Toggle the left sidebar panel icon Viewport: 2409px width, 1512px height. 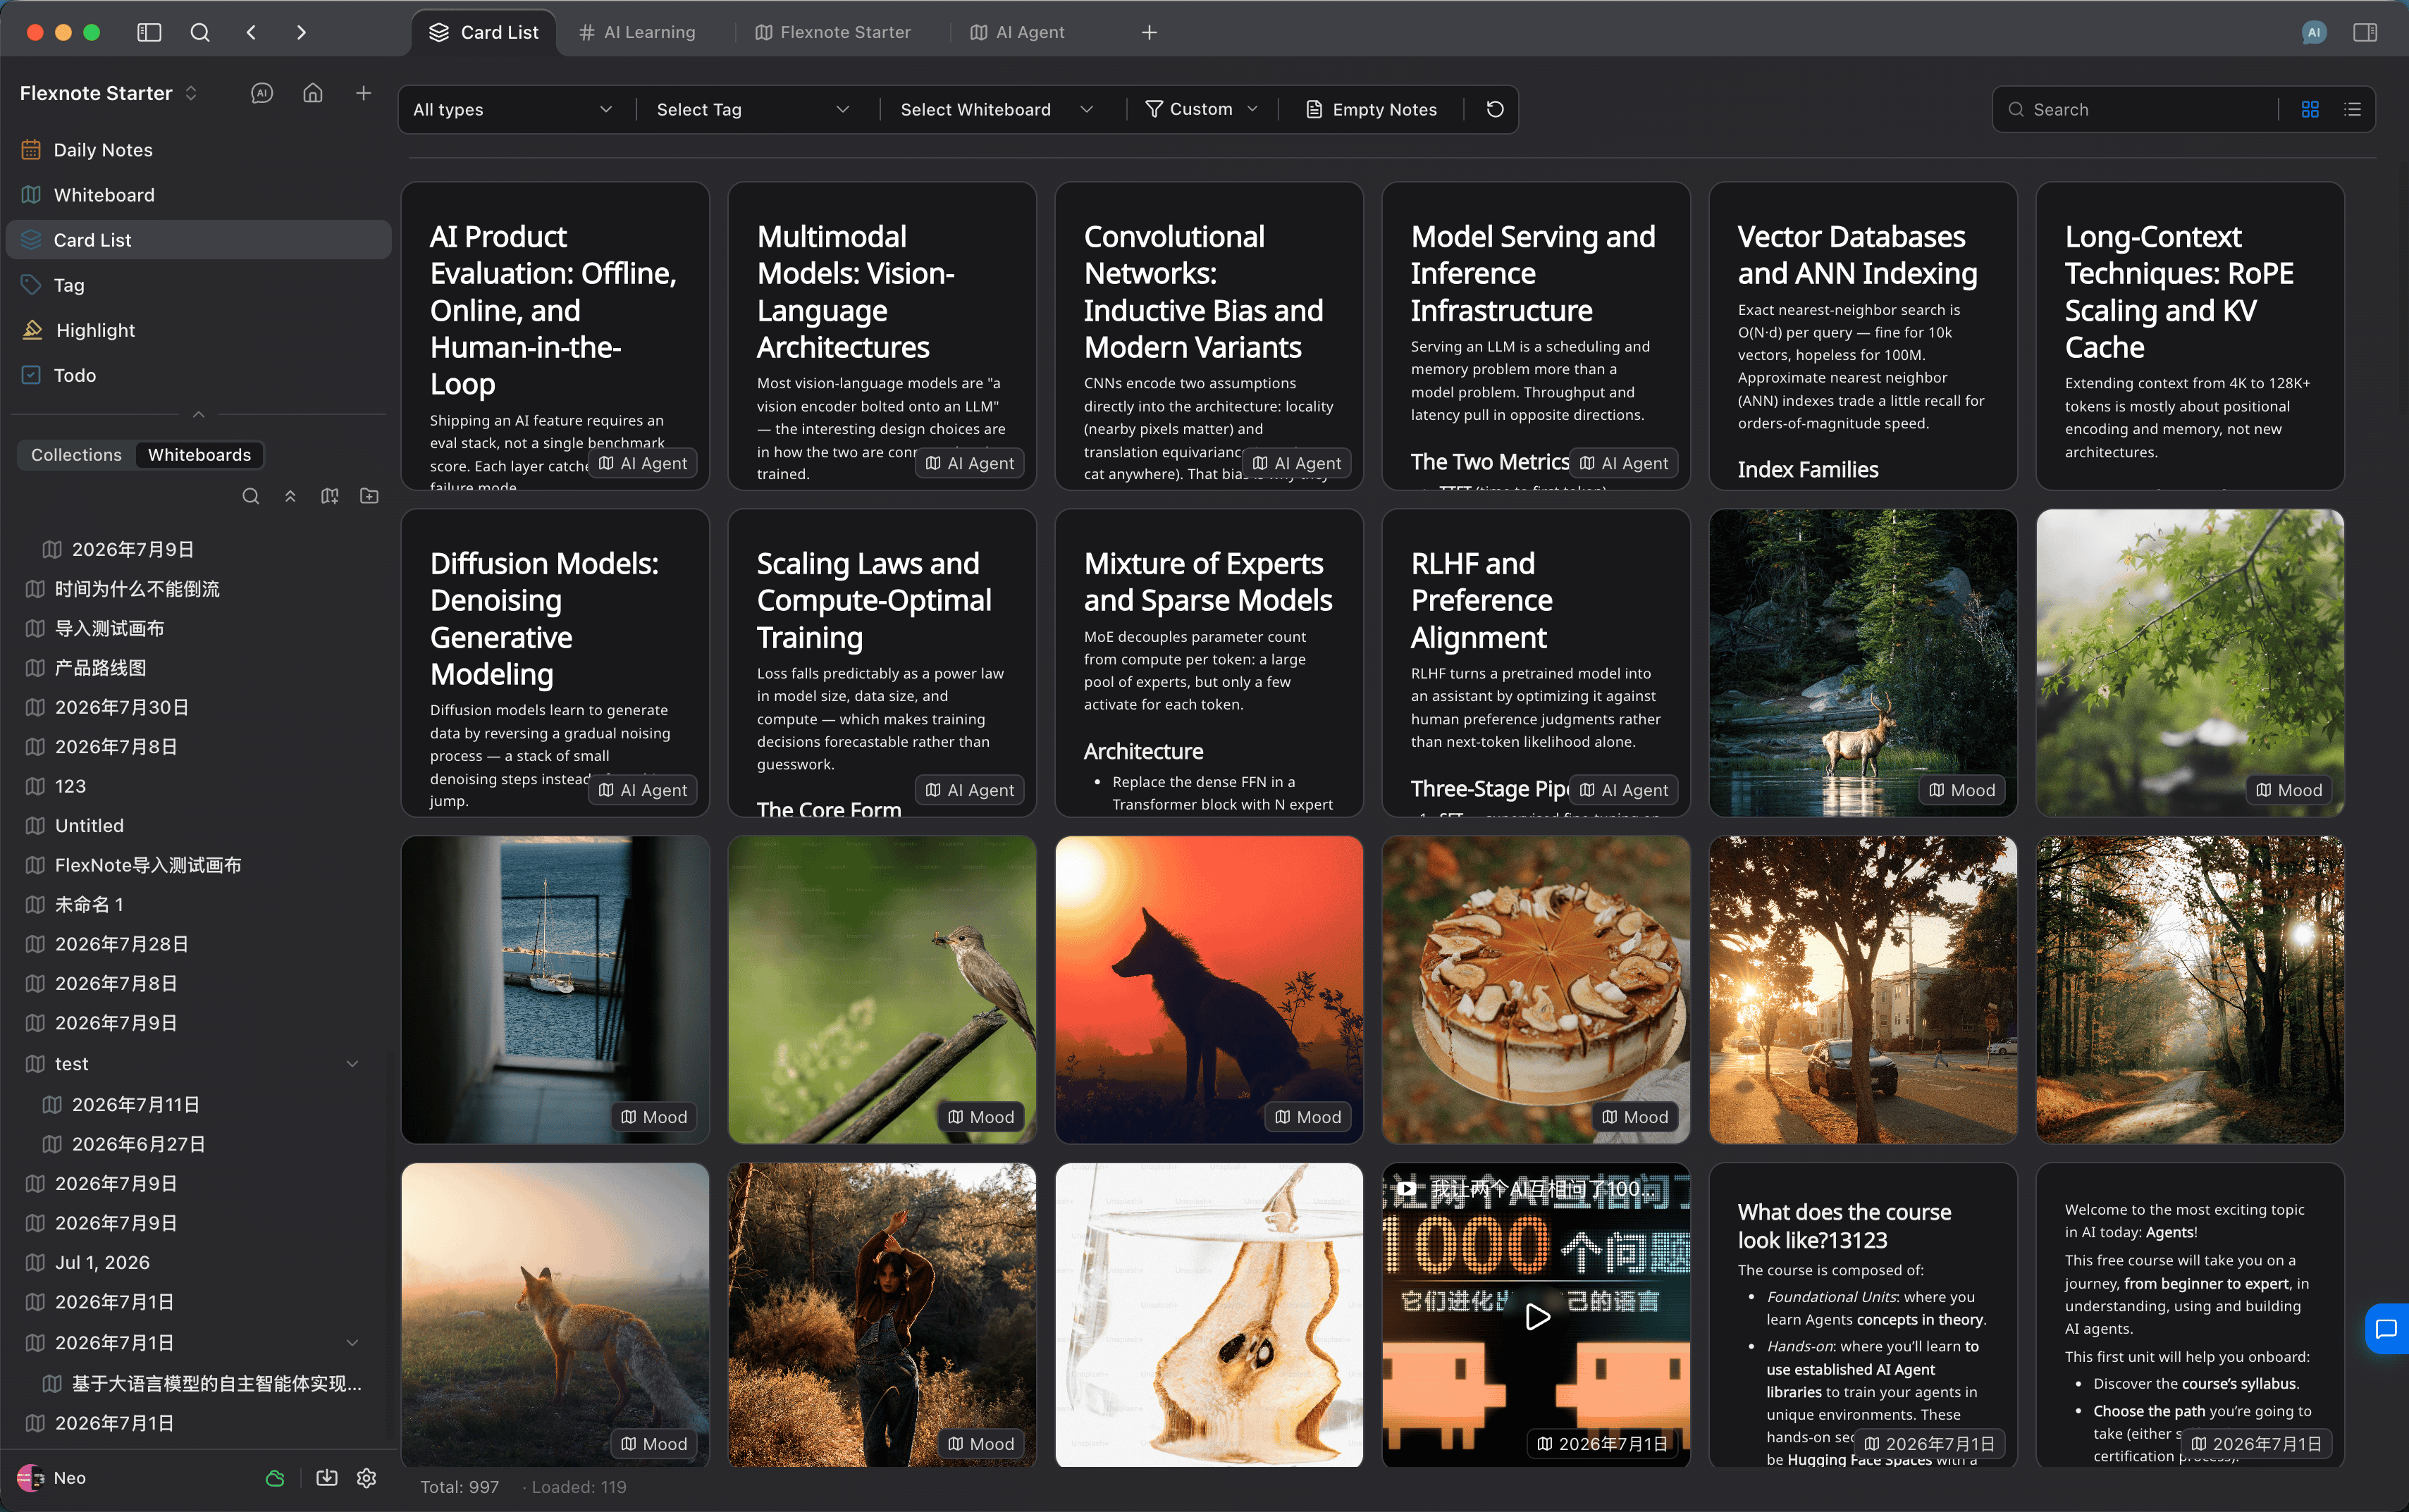click(149, 32)
